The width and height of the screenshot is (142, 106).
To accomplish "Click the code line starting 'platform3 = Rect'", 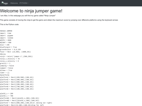I will [17, 82].
